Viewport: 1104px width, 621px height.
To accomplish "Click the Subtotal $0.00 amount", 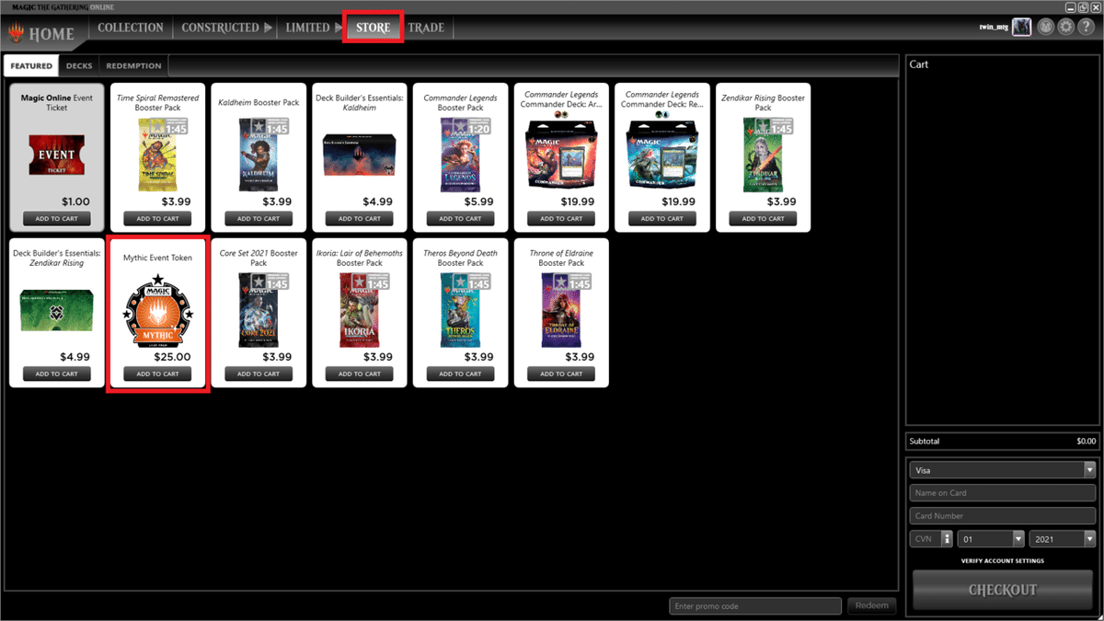I will pyautogui.click(x=1087, y=442).
